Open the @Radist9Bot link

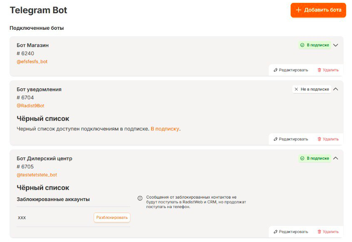coord(30,105)
